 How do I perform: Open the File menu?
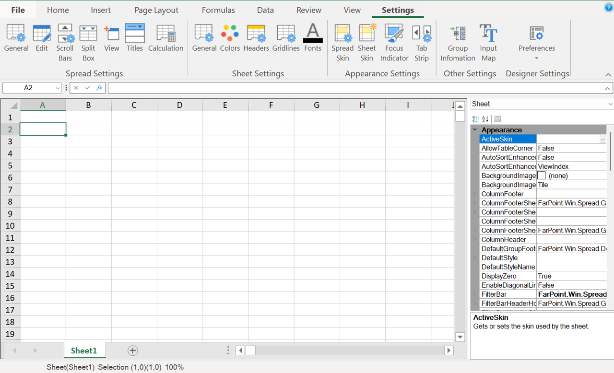18,10
